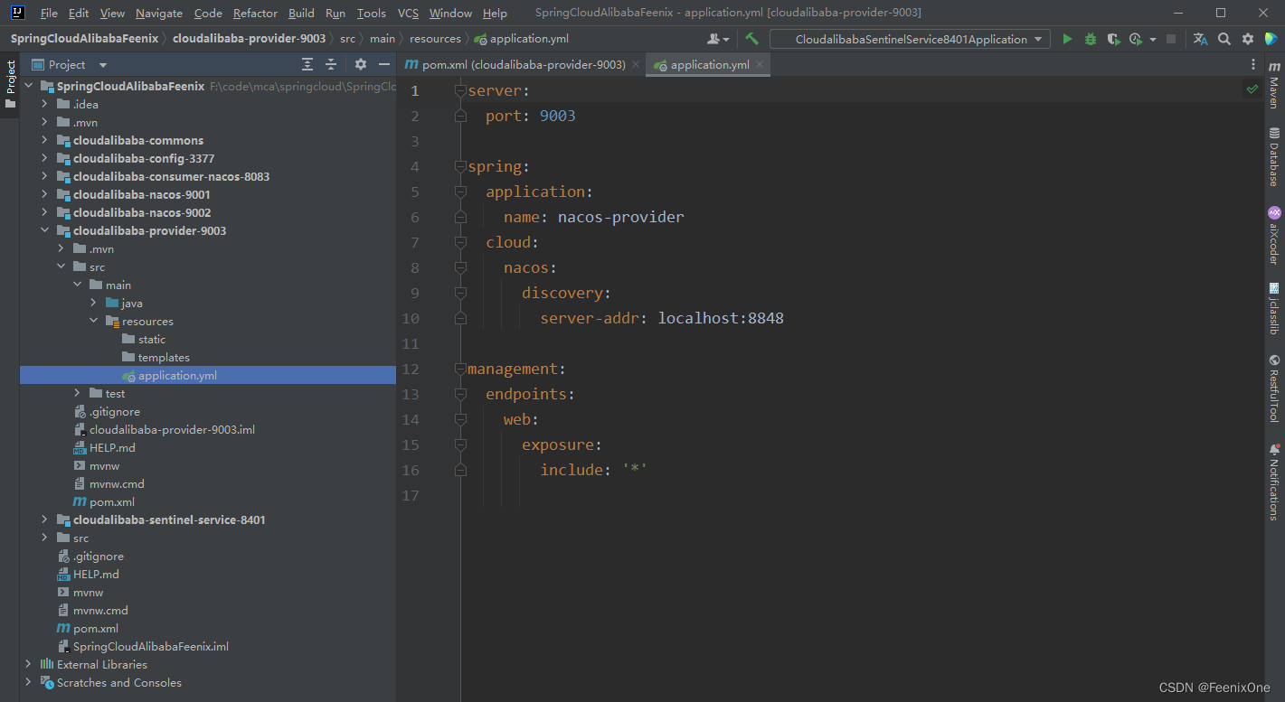The height and width of the screenshot is (702, 1285).
Task: Click the resources breadcrumb in the navigation bar
Action: [x=435, y=39]
